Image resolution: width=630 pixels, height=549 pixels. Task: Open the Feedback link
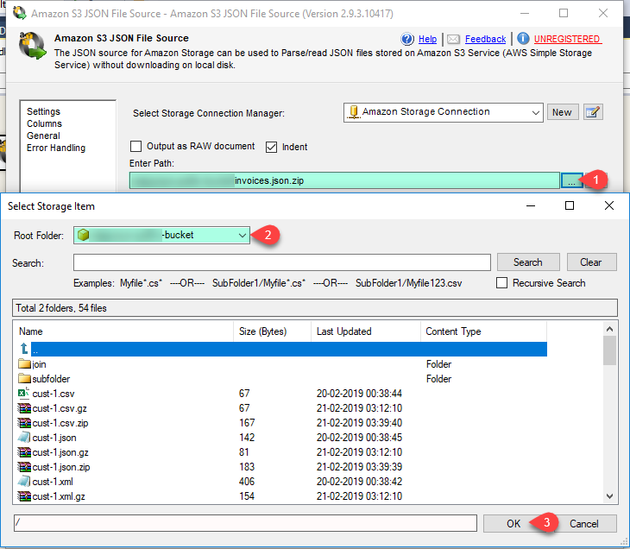coord(485,39)
